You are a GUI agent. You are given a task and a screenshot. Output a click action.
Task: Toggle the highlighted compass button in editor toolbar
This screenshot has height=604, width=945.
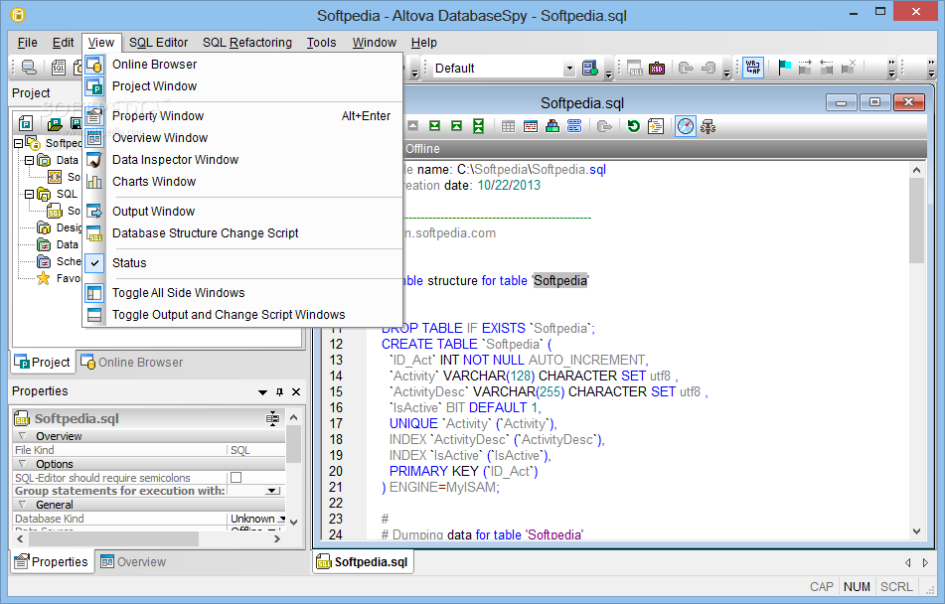686,126
